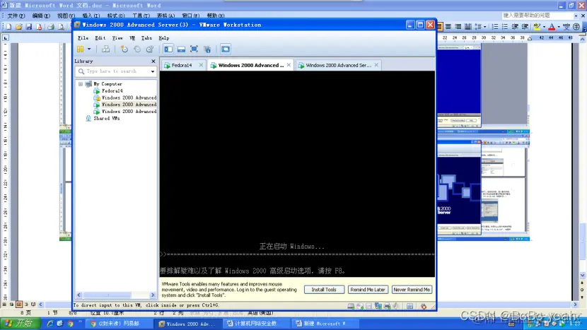The image size is (587, 330).
Task: Open the Windows 开始 start button
Action: pos(20,323)
